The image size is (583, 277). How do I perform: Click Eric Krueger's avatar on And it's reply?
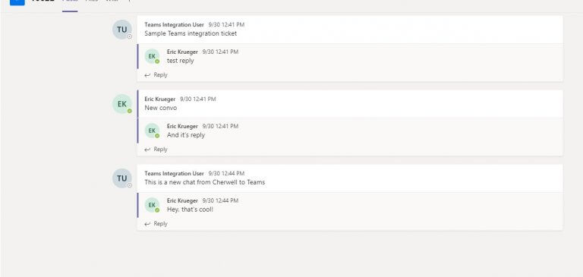152,131
